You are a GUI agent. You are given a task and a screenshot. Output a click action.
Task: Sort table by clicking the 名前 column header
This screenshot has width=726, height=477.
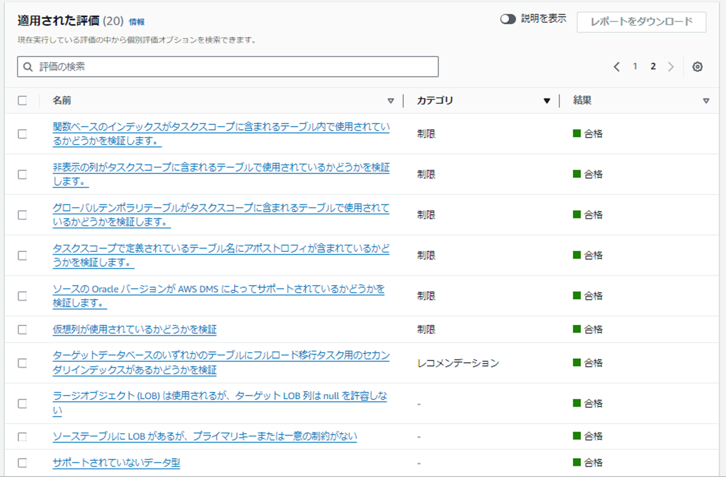click(x=61, y=100)
